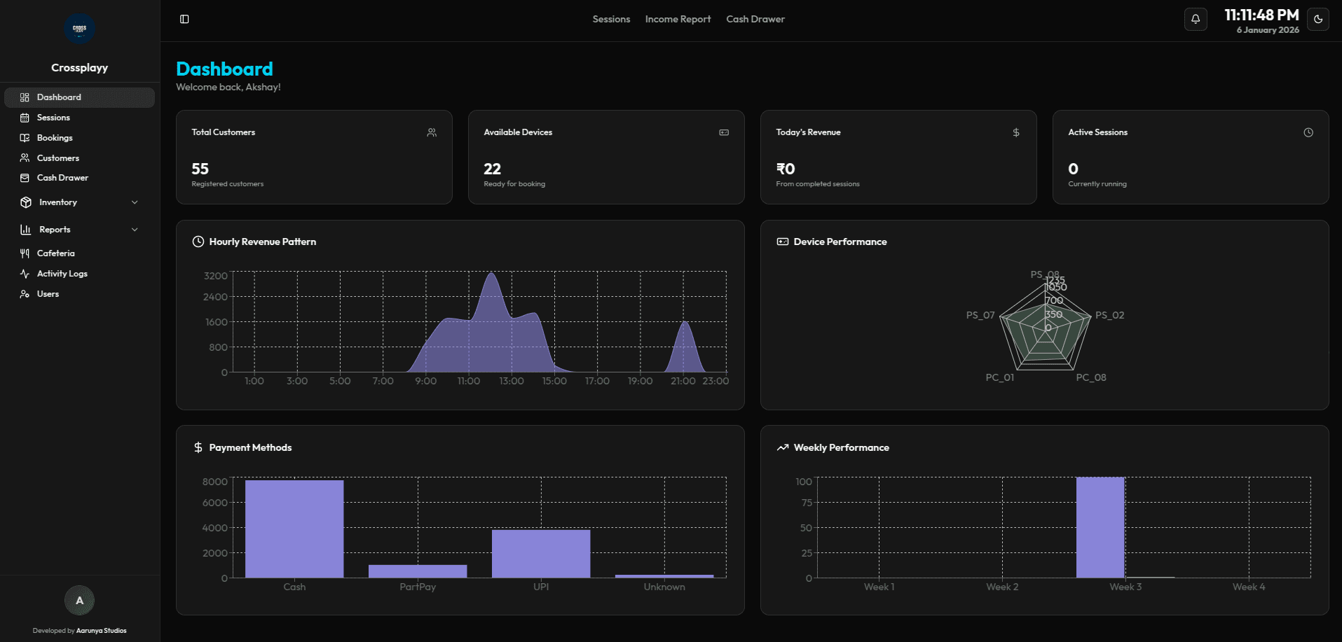The image size is (1342, 642).
Task: Click the Bookings icon in the sidebar
Action: click(x=25, y=137)
